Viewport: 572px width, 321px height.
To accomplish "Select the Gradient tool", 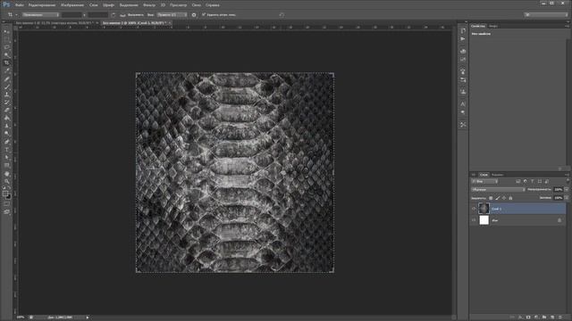I will click(6, 118).
